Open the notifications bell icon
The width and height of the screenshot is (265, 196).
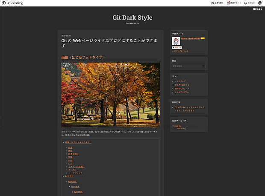point(245,3)
